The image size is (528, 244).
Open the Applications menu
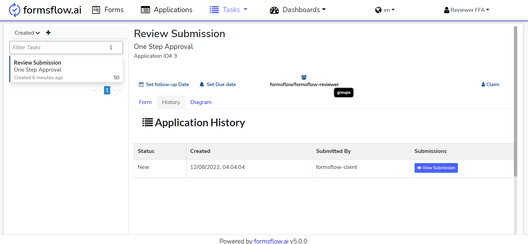[167, 10]
